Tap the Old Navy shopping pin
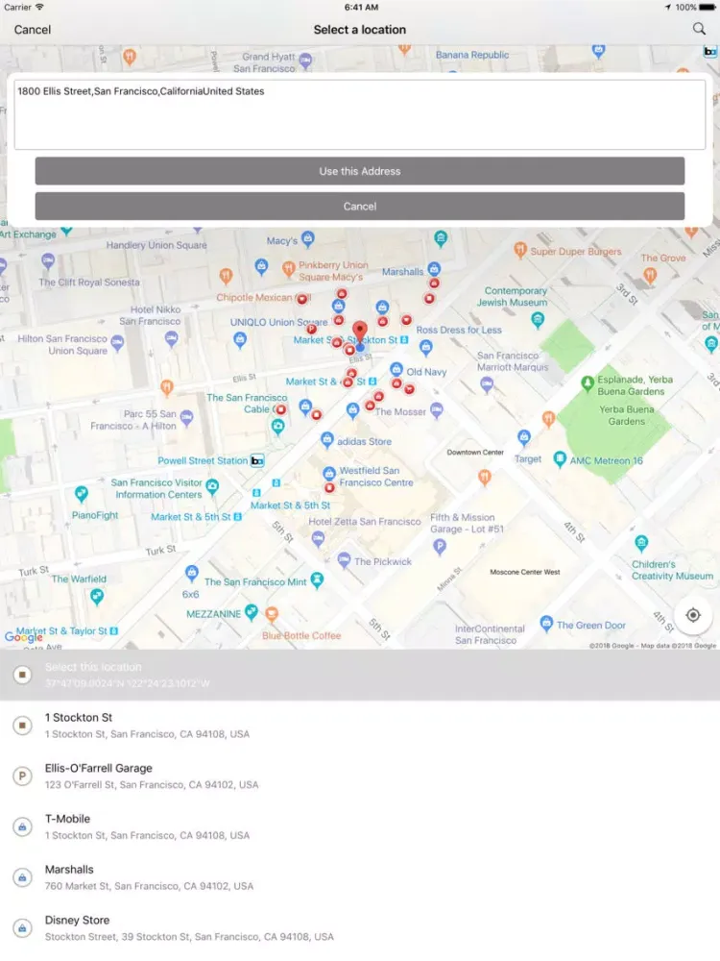The height and width of the screenshot is (961, 720). [396, 370]
